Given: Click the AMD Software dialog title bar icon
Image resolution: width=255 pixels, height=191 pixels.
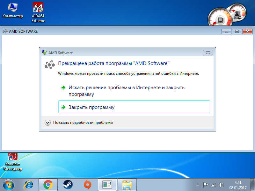Looking at the screenshot, I should tap(44, 53).
